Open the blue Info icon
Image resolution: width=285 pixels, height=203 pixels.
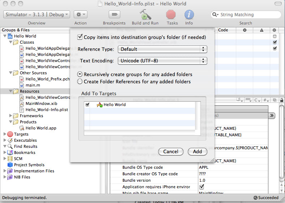189,14
